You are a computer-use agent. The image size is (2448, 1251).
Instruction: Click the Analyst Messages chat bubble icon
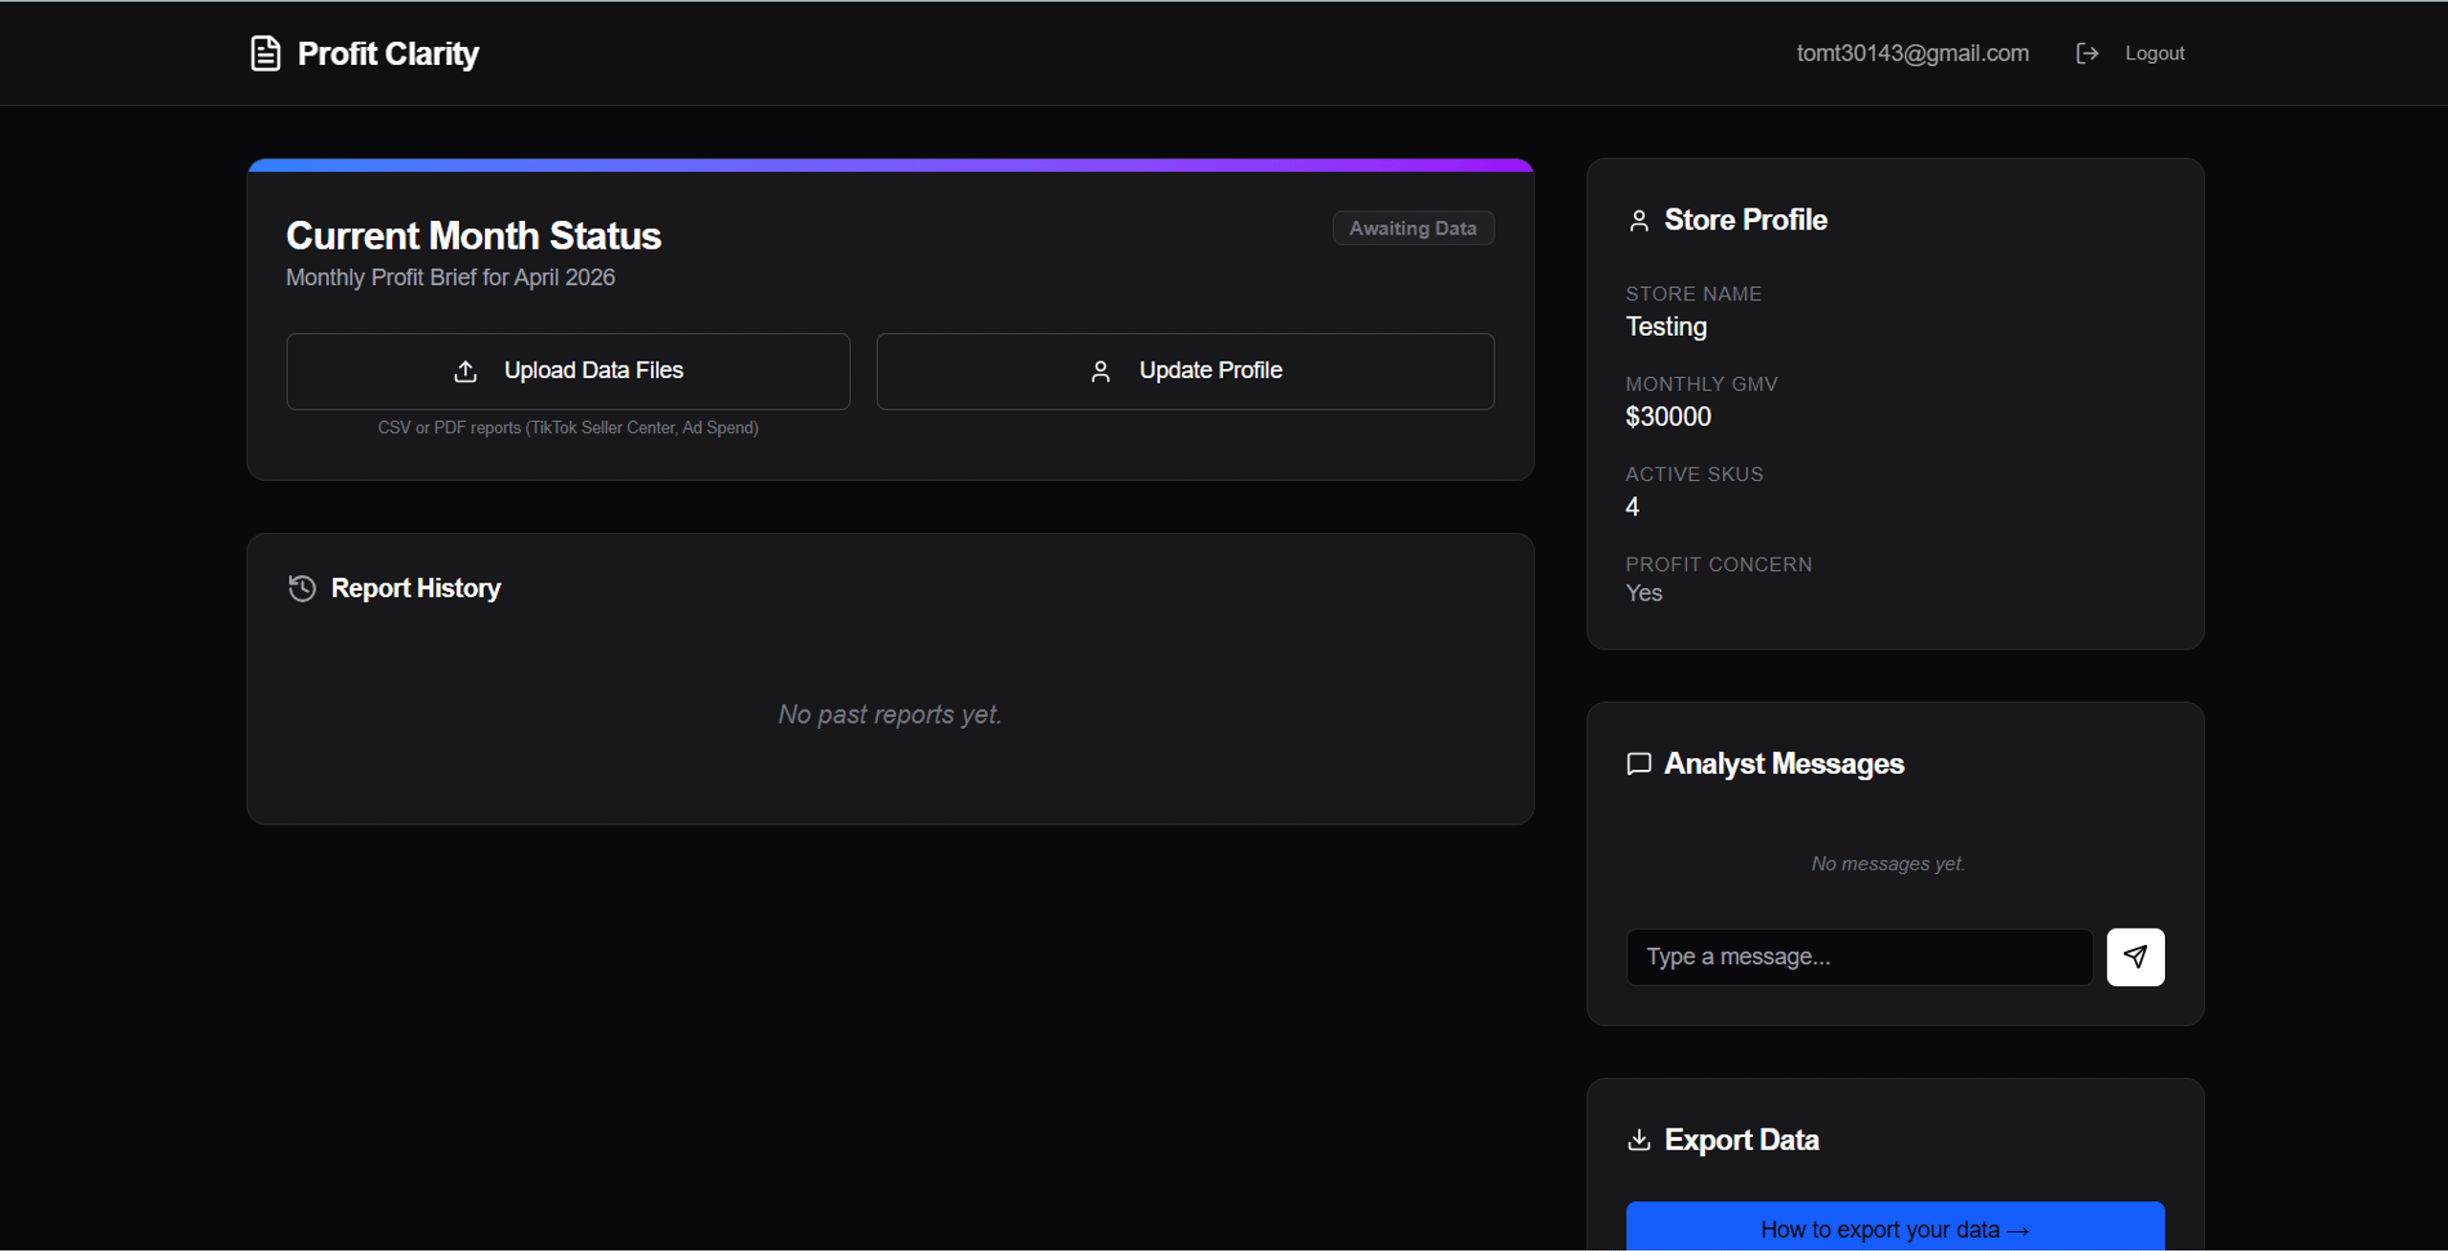pos(1639,763)
